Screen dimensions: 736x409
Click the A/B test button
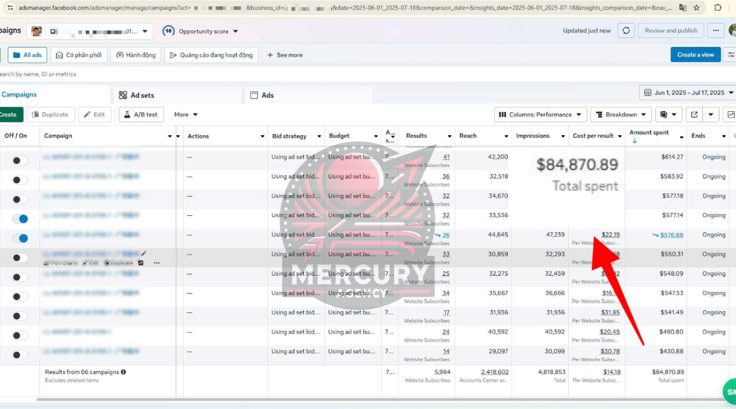pos(141,114)
